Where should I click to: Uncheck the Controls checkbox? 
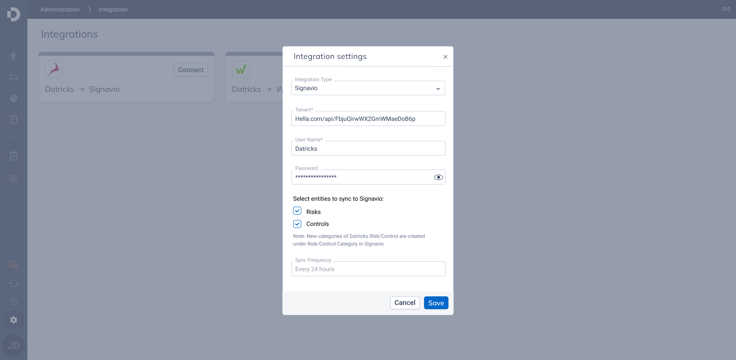pos(297,224)
